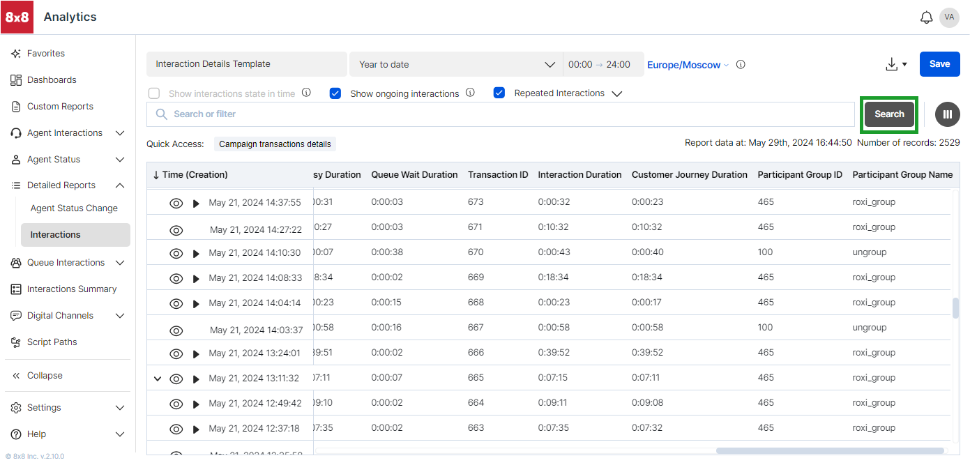Screen dimensions: 970x465
Task: Click the Save button
Action: tap(939, 64)
